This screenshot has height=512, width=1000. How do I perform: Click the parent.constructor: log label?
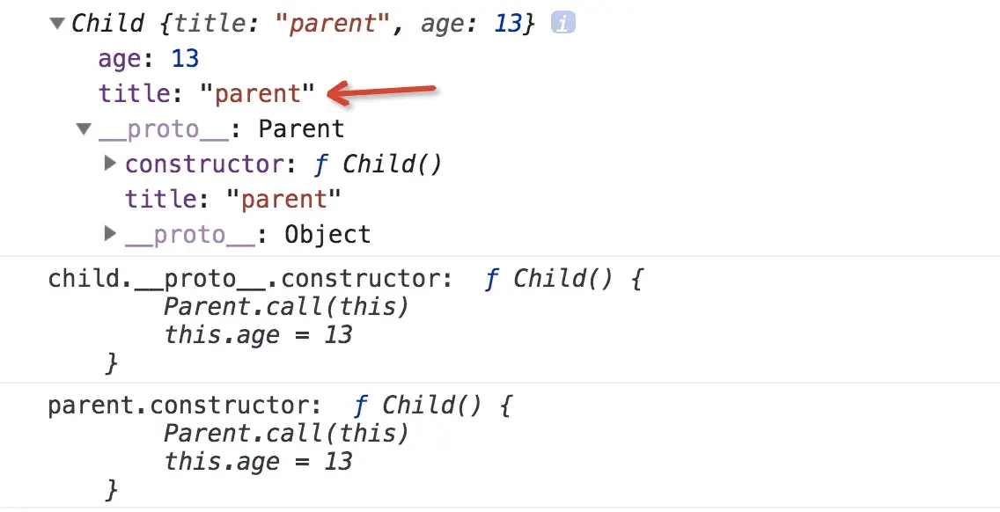(185, 406)
